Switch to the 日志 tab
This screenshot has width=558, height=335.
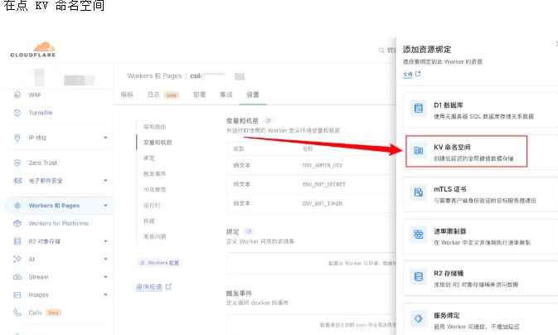pos(153,95)
